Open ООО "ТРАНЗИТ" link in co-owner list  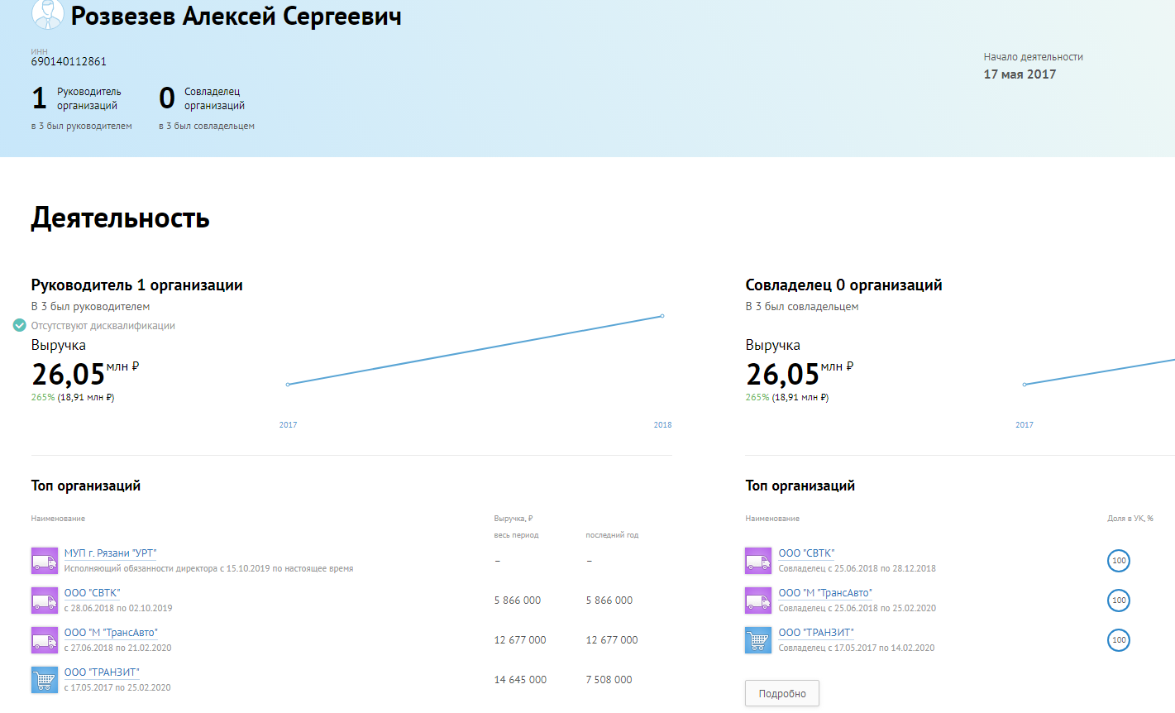click(816, 633)
